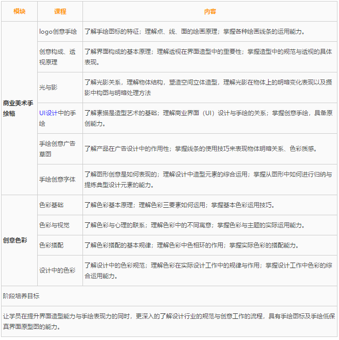Click text starting 了解界面构成的基本原理
Screen dimensions: 339x340
[208, 57]
